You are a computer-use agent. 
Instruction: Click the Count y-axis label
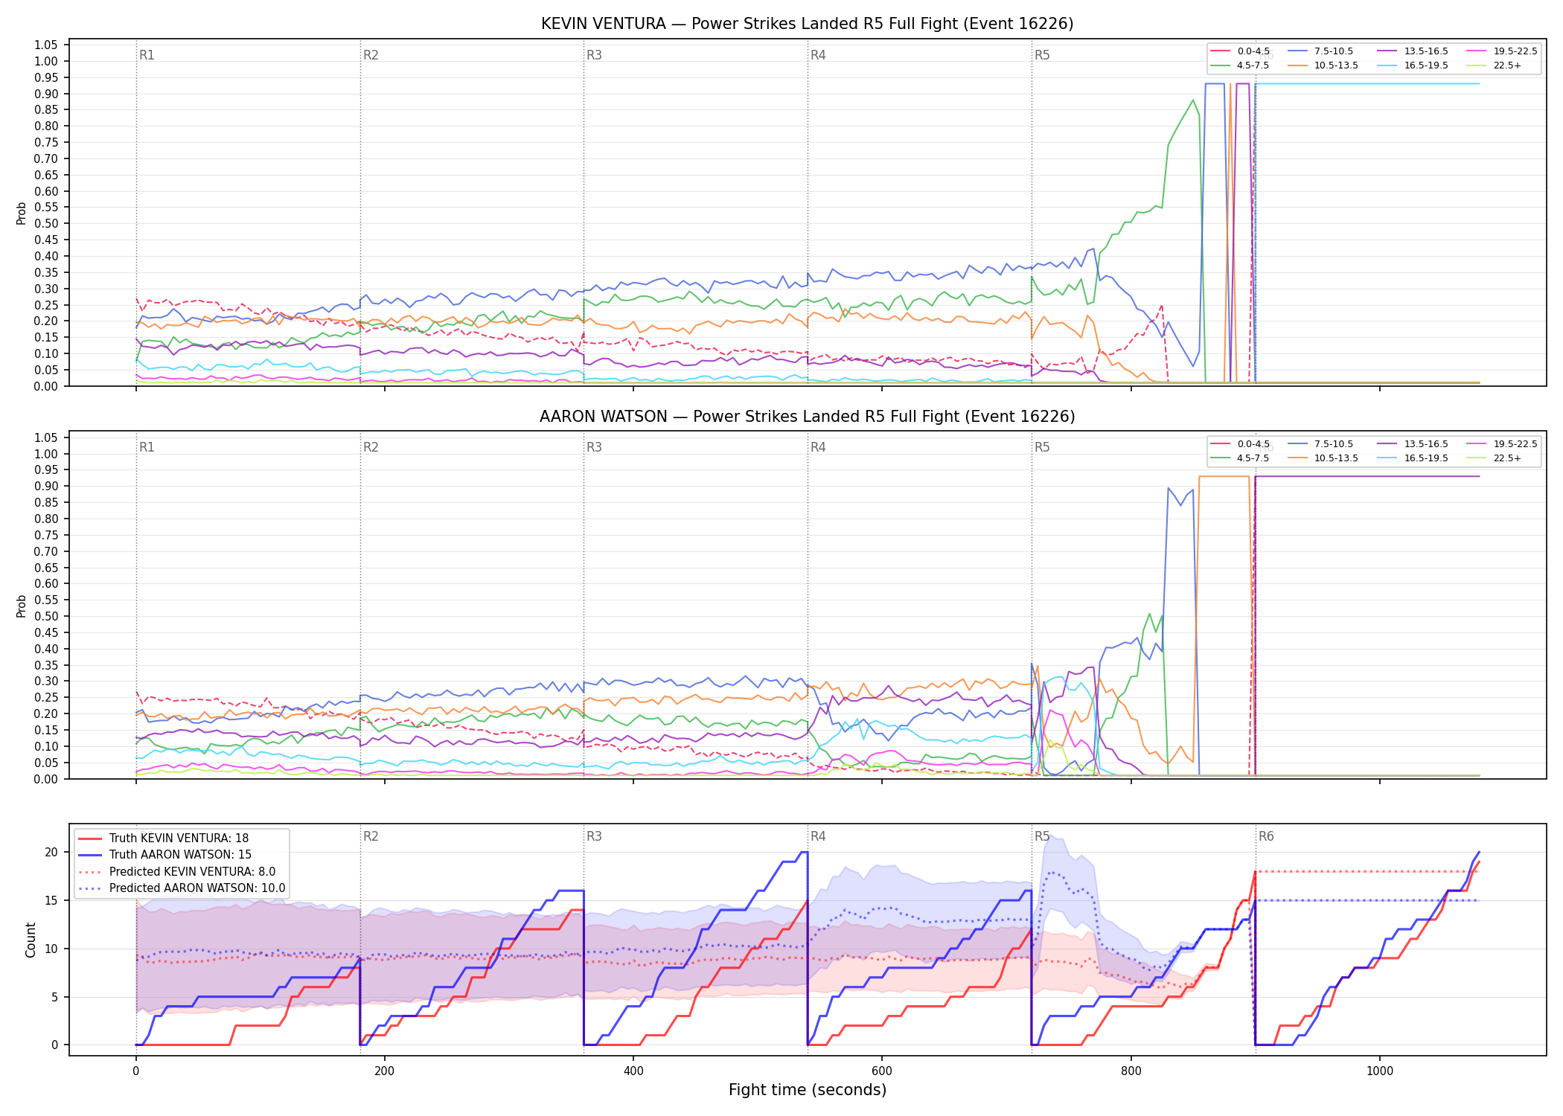[x=31, y=940]
